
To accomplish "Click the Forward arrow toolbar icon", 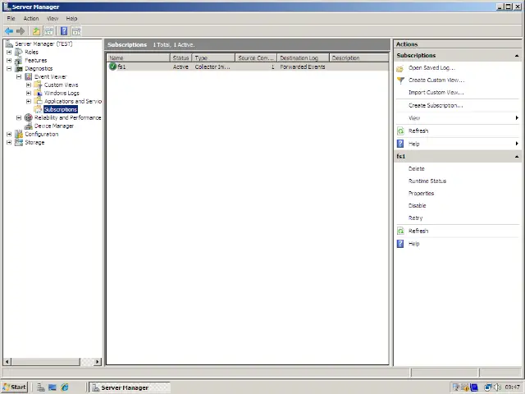I will (x=21, y=31).
